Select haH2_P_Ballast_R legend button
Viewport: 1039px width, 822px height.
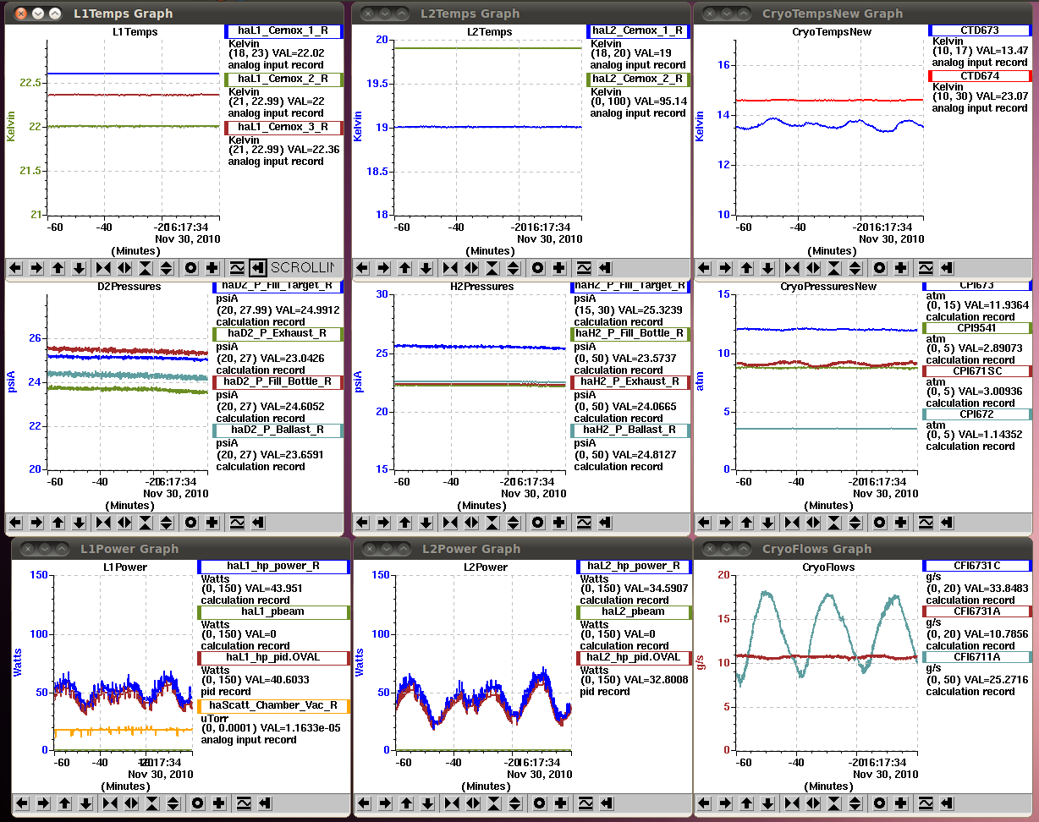coord(629,430)
